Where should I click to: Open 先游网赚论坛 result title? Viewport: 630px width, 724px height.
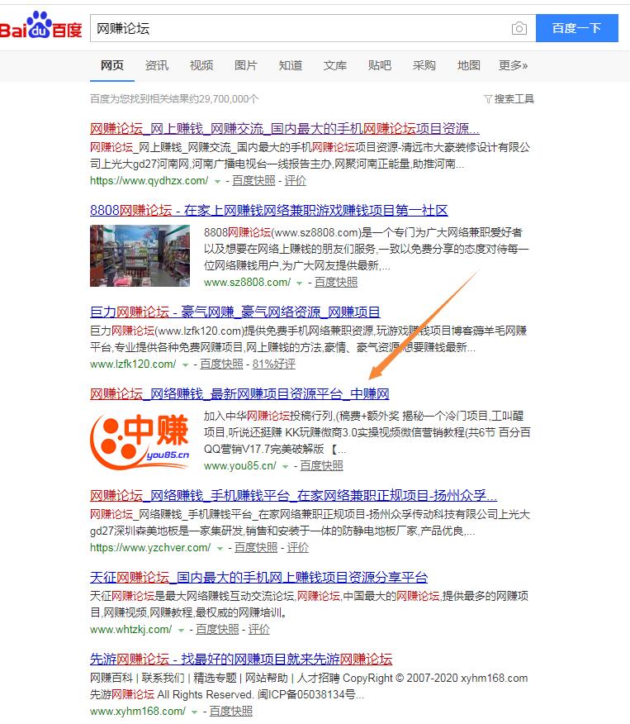click(x=241, y=659)
